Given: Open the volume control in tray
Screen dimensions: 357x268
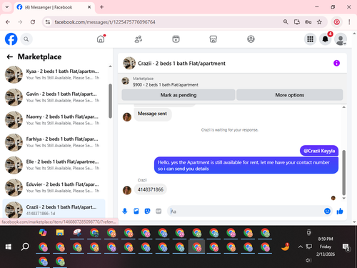Looking at the screenshot, I should (x=308, y=260).
